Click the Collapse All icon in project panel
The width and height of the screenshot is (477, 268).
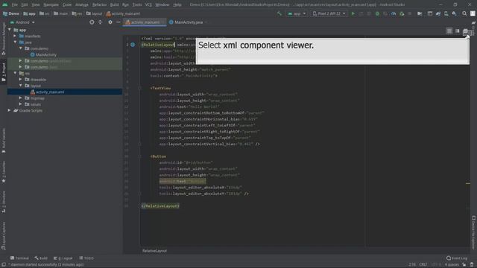[100, 22]
